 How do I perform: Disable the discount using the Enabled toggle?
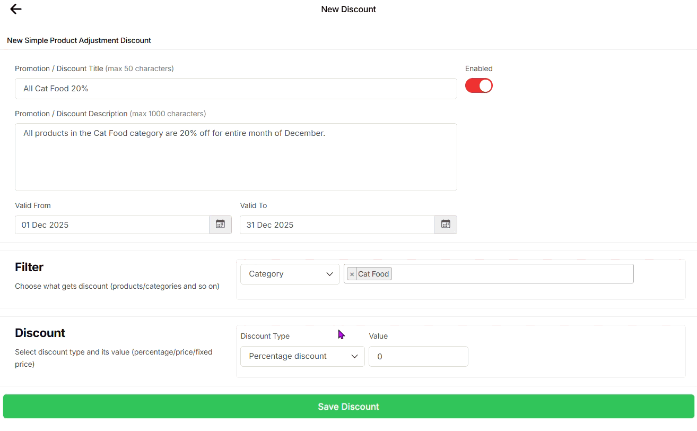click(x=478, y=86)
